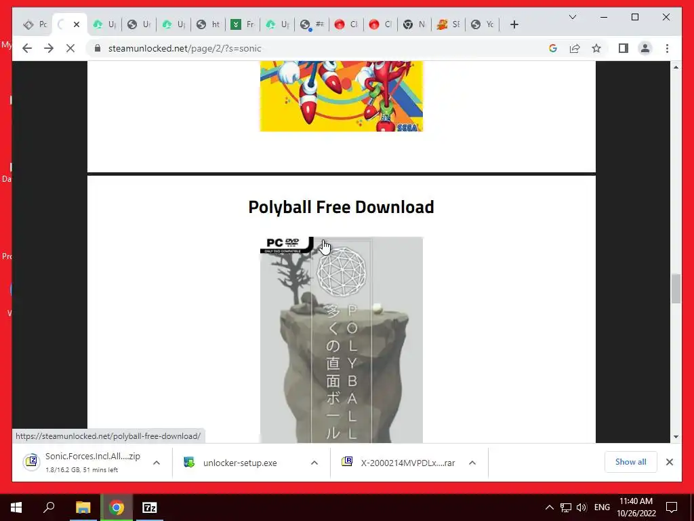Click the scroll down arrow

(676, 437)
